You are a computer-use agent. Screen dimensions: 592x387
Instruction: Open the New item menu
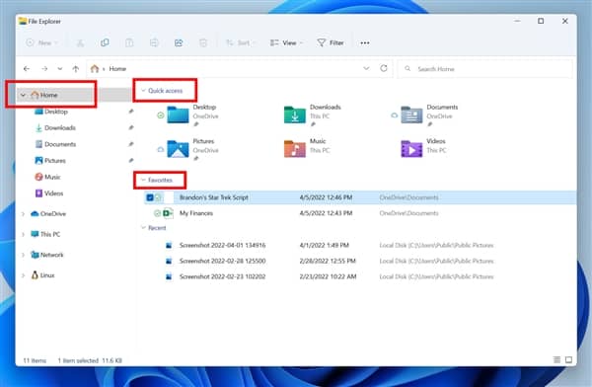click(x=41, y=42)
